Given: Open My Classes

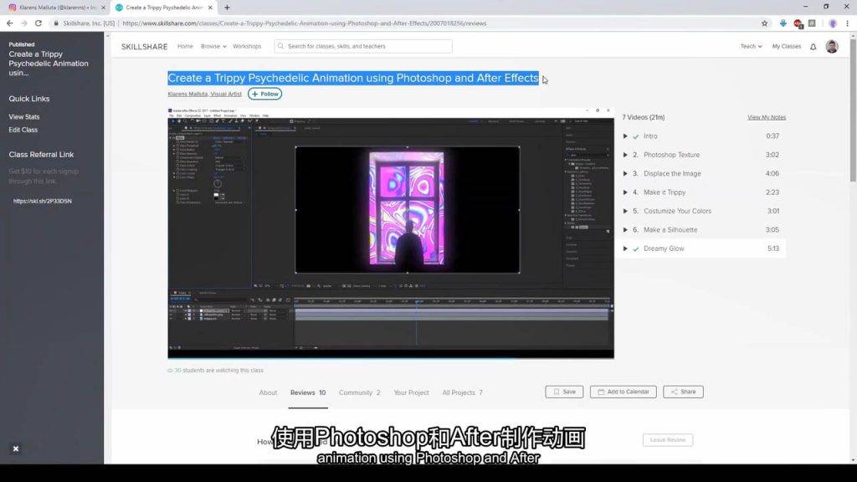Looking at the screenshot, I should click(x=787, y=47).
